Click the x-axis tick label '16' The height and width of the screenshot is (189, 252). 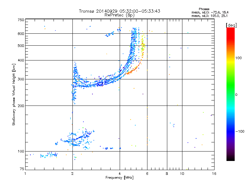click(214, 174)
